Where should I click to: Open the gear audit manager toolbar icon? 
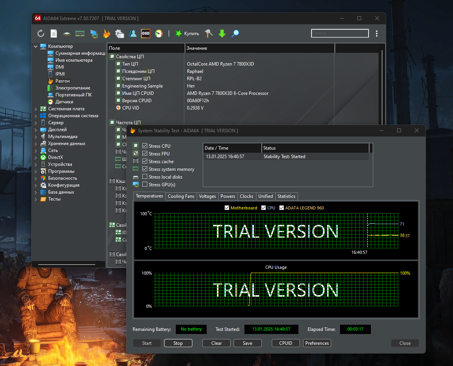(x=120, y=34)
